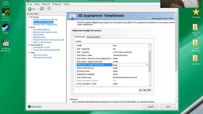Select Çözünürlük değiştirme

click(x=42, y=29)
